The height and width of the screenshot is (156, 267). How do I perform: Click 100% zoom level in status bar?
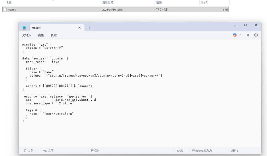180,151
